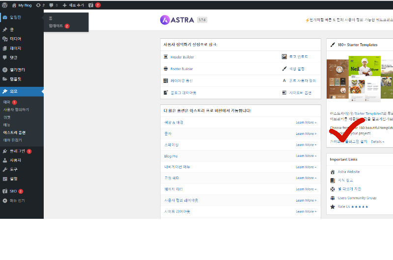393x260 pixels.
Task: Open 메뉴 menus submenu item
Action: coord(7,125)
